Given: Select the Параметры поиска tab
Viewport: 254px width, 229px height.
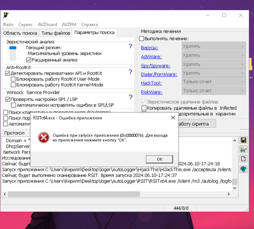Looking at the screenshot, I should pos(94,33).
